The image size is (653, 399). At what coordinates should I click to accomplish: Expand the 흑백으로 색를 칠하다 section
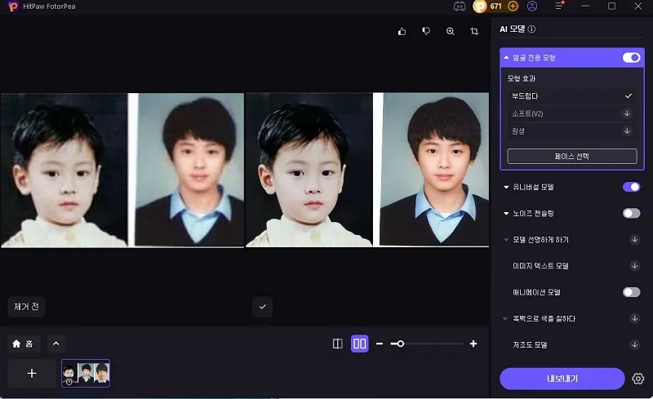tap(505, 318)
